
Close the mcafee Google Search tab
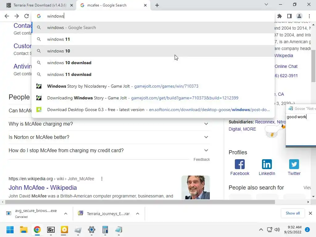[x=145, y=5]
